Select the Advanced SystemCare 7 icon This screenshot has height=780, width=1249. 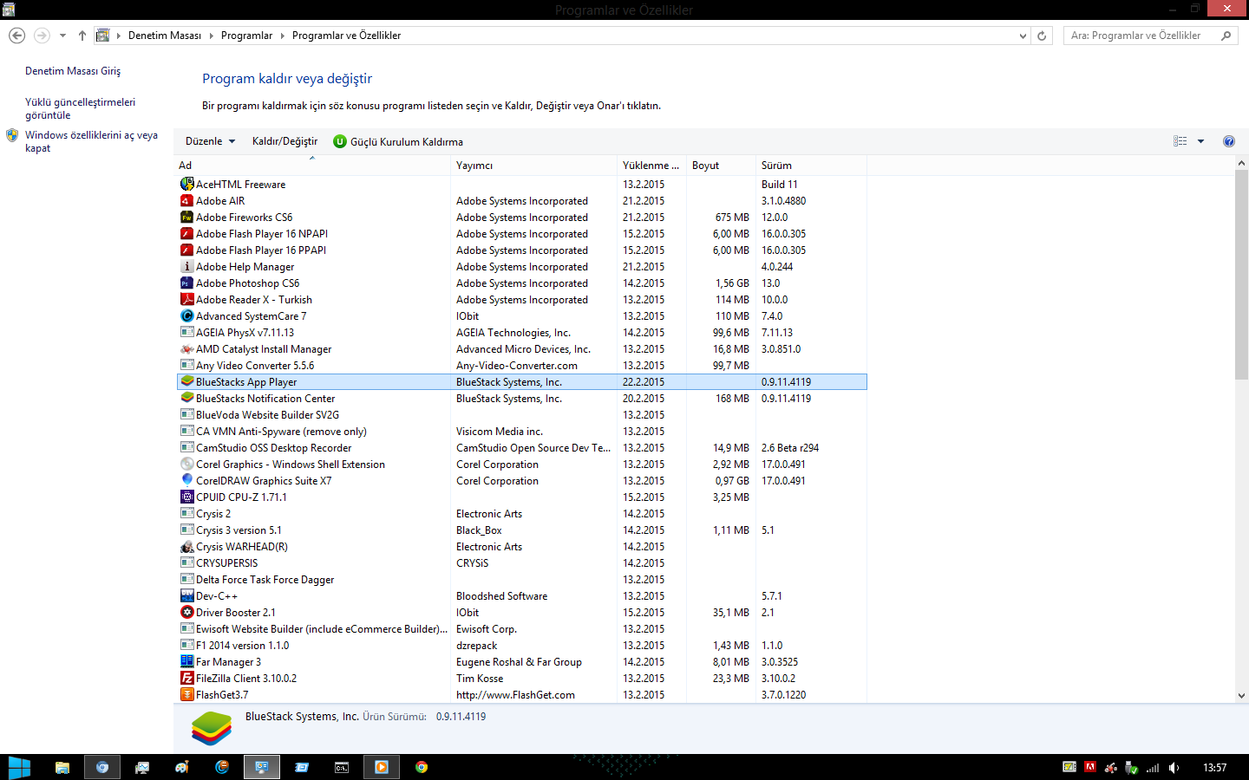pyautogui.click(x=186, y=315)
